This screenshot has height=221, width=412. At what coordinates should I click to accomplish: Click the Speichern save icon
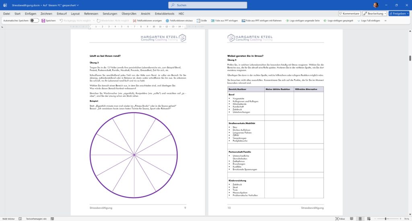coord(43,20)
